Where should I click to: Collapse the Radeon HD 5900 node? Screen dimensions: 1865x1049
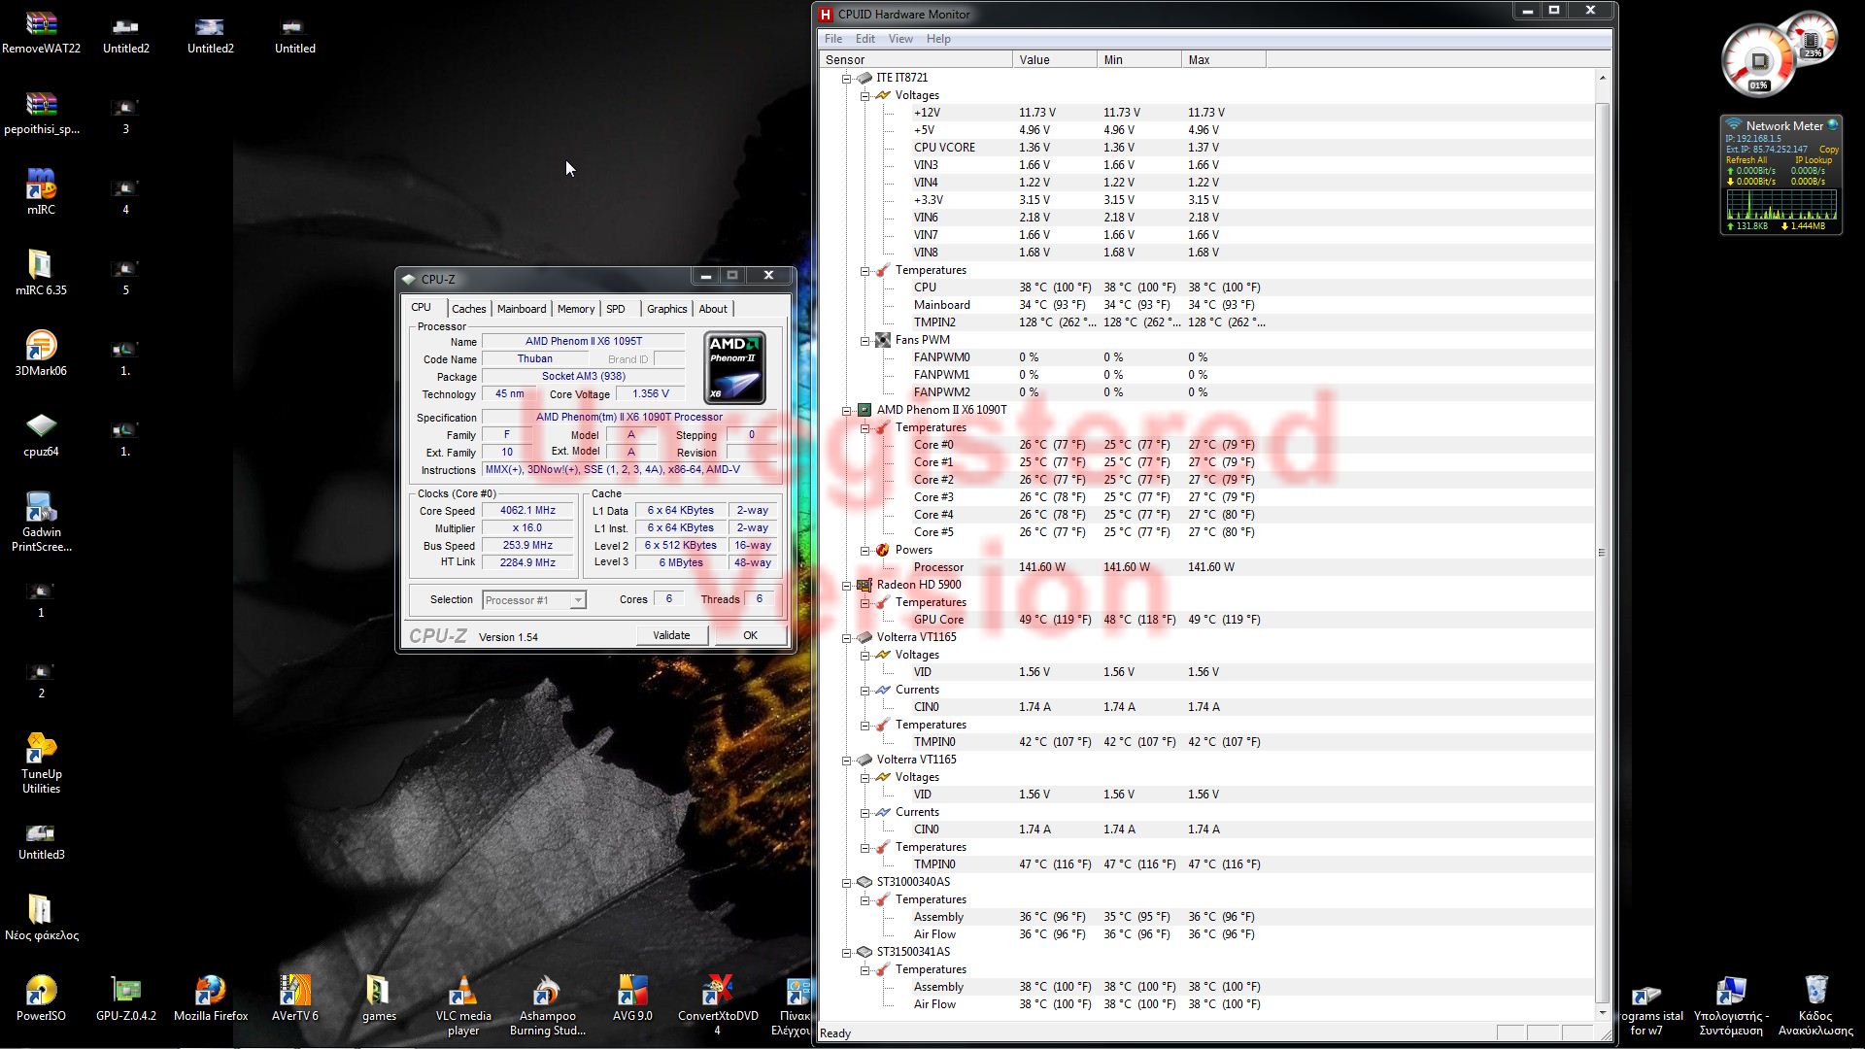(846, 585)
